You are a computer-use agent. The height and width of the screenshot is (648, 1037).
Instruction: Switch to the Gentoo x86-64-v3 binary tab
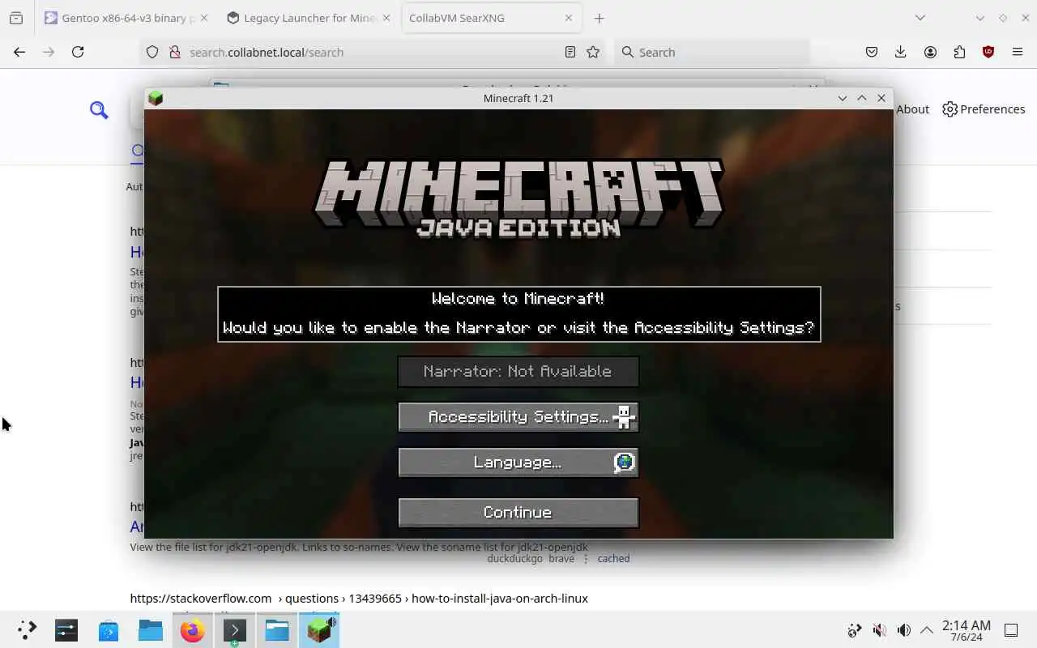pyautogui.click(x=120, y=18)
